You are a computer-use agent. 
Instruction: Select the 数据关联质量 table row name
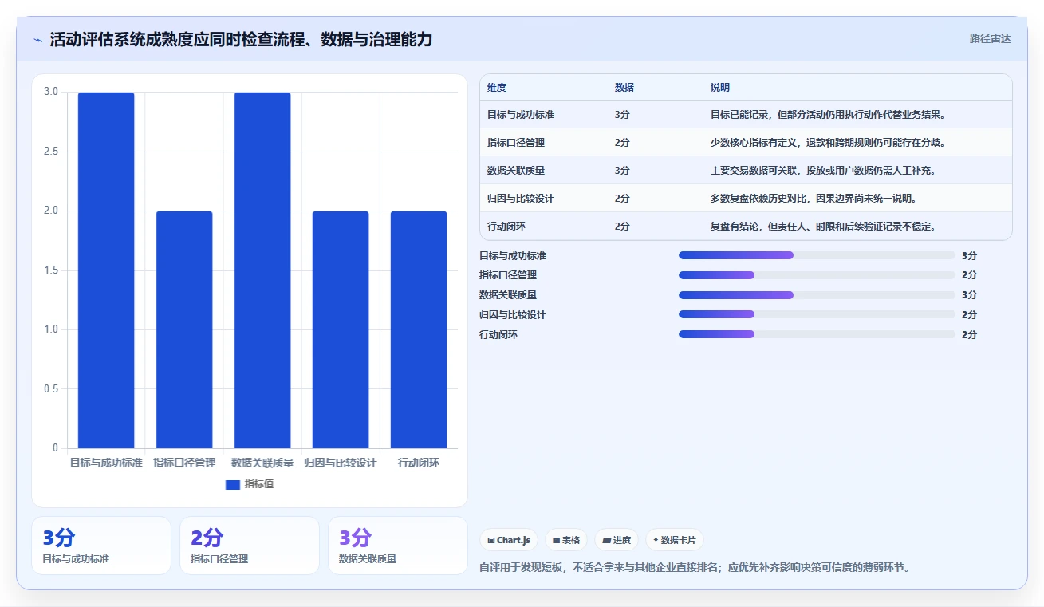tap(516, 171)
